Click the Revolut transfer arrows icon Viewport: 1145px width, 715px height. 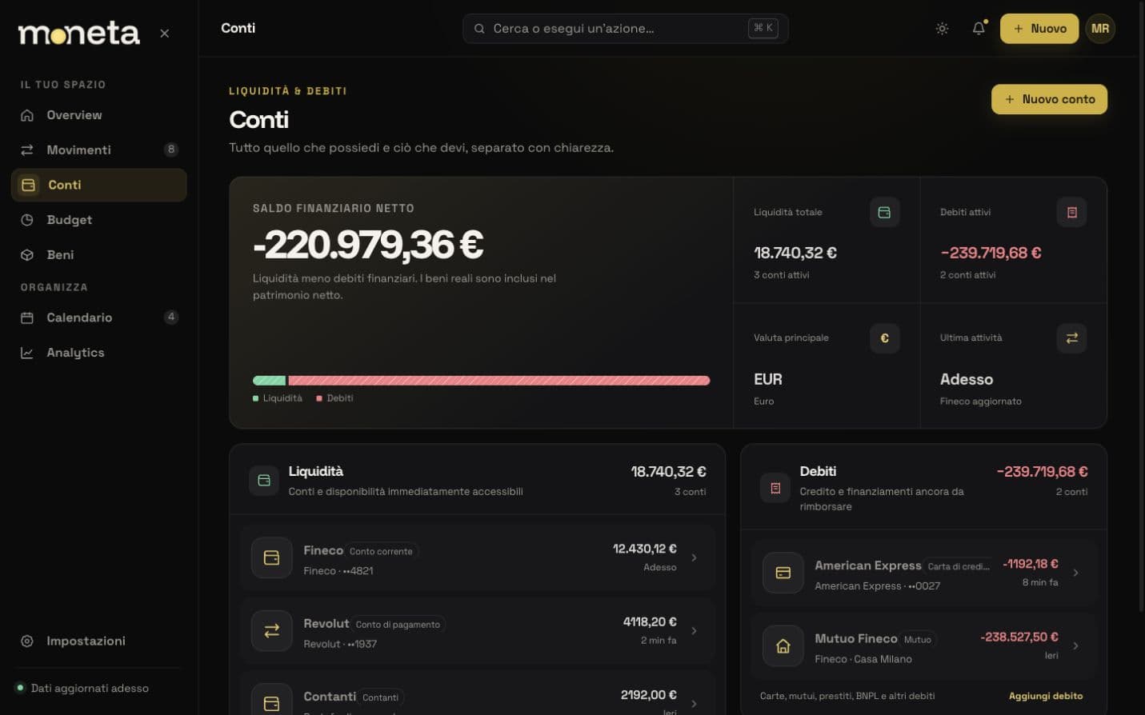pos(272,631)
